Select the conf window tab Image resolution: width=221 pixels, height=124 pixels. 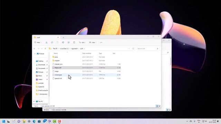pos(46,38)
